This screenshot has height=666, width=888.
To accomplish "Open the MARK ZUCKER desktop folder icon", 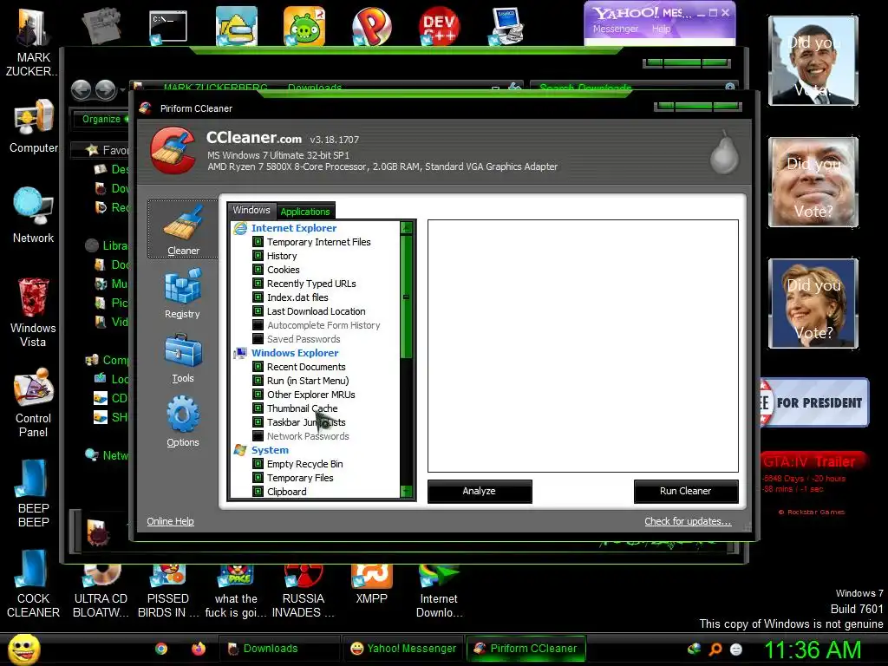I will click(x=33, y=41).
